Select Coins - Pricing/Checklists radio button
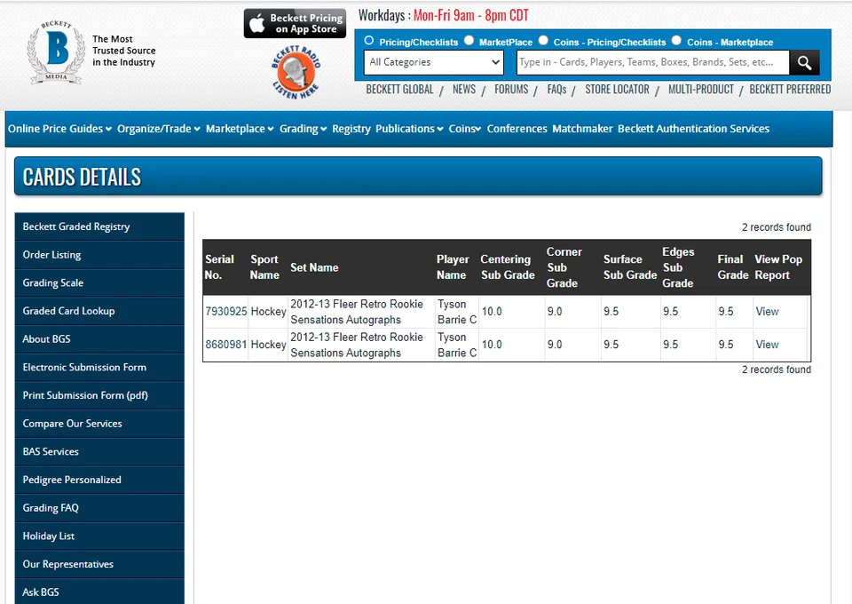This screenshot has width=852, height=604. 543,41
